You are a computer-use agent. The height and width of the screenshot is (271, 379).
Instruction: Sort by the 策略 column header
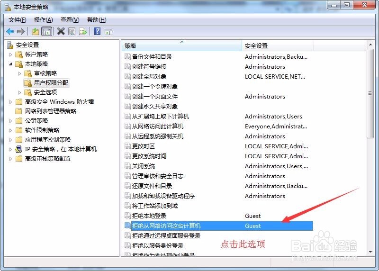(x=181, y=45)
